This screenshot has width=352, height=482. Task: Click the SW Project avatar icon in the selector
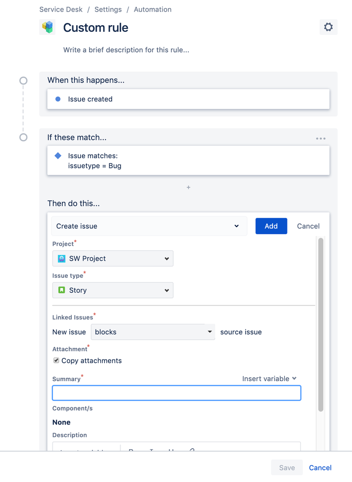61,259
